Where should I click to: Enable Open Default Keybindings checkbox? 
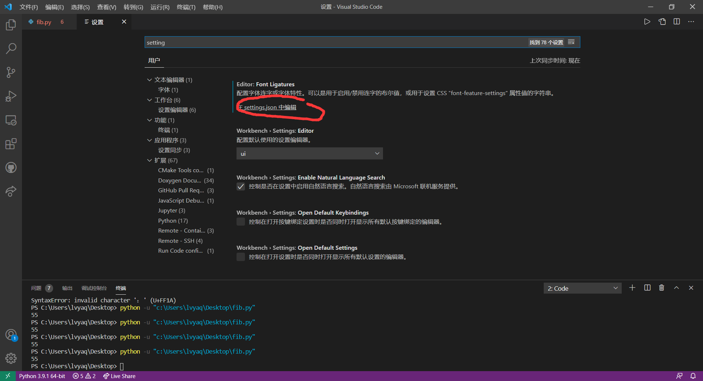pos(241,222)
